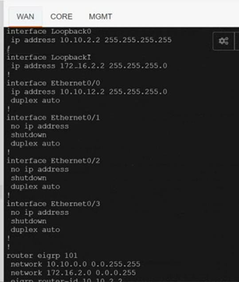The height and width of the screenshot is (282, 239).
Task: Switch to the WAN tab
Action: point(25,16)
